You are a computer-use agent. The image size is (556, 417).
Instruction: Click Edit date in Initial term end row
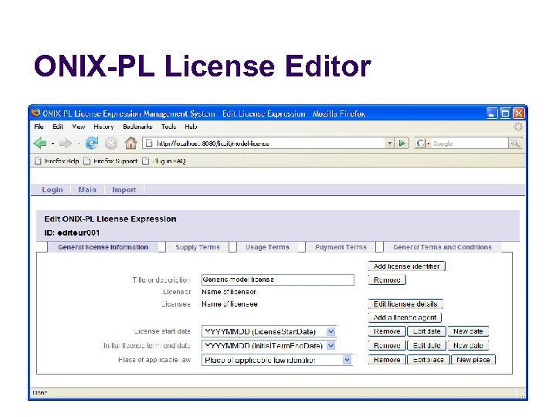coord(426,345)
